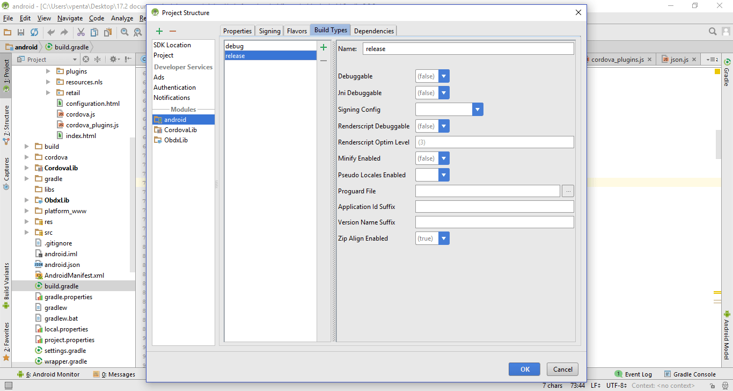Image resolution: width=733 pixels, height=391 pixels.
Task: Open the Pseudo Locales Enabled dropdown
Action: [444, 175]
